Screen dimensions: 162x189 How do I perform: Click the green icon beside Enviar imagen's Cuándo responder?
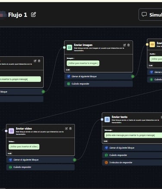point(69,84)
